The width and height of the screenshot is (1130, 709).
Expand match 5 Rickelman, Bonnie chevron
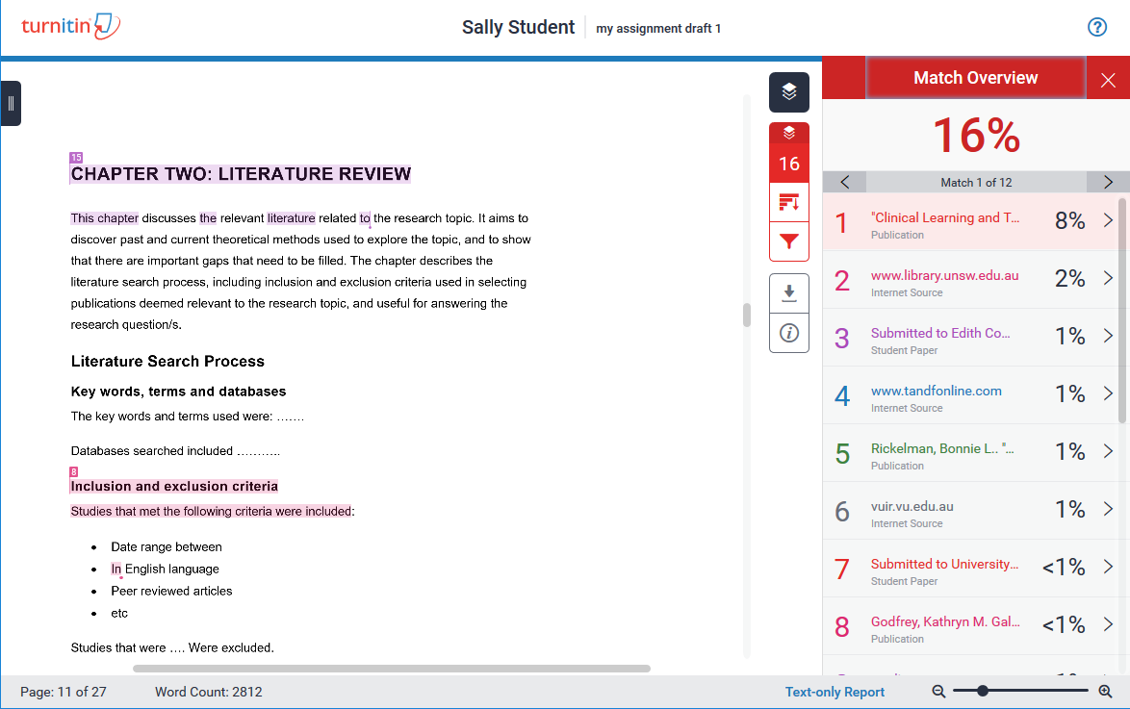(1108, 451)
